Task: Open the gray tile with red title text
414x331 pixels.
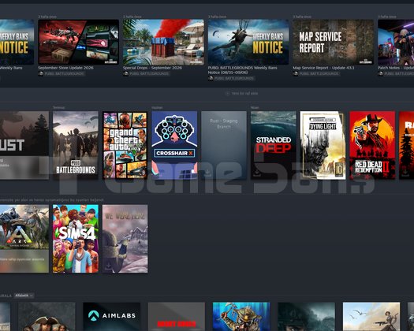Action: [177, 317]
